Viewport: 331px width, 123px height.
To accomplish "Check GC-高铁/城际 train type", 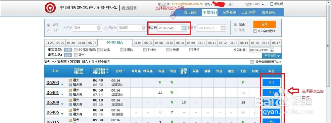I will coord(76,50).
